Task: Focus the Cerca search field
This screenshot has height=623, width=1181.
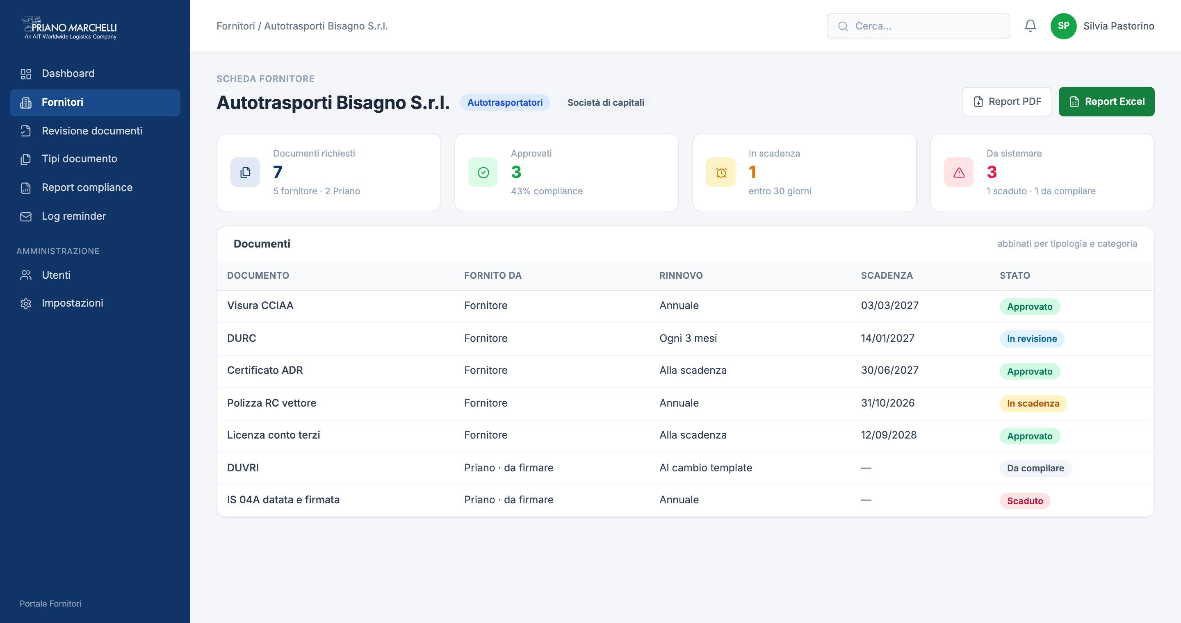Action: pos(918,26)
